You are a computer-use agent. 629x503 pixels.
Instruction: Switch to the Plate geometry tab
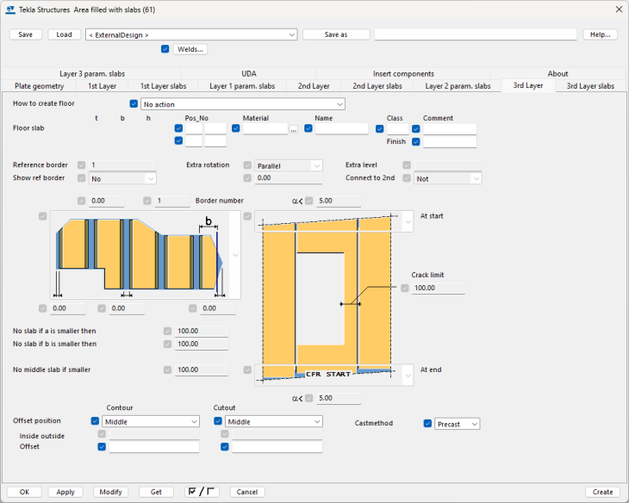[x=40, y=86]
